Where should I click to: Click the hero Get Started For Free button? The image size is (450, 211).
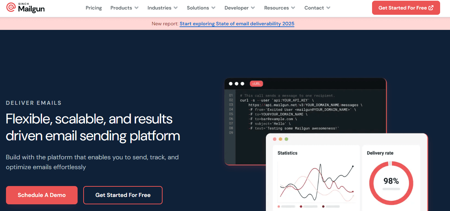click(123, 195)
